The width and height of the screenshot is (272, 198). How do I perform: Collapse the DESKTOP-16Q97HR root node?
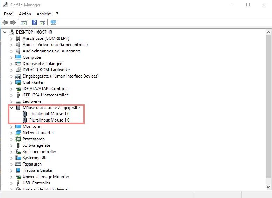pyautogui.click(x=5, y=32)
